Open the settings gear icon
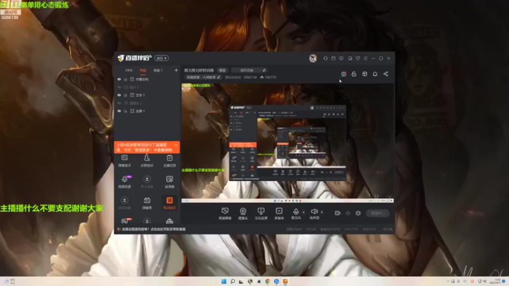This screenshot has height=286, width=509. (x=358, y=213)
